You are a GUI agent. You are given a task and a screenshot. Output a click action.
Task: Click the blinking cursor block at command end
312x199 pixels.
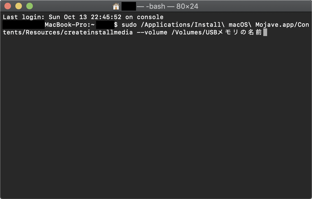(x=265, y=32)
